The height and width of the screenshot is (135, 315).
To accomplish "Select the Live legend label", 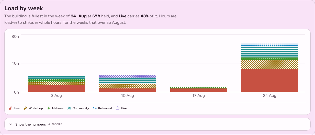I will coord(17,108).
